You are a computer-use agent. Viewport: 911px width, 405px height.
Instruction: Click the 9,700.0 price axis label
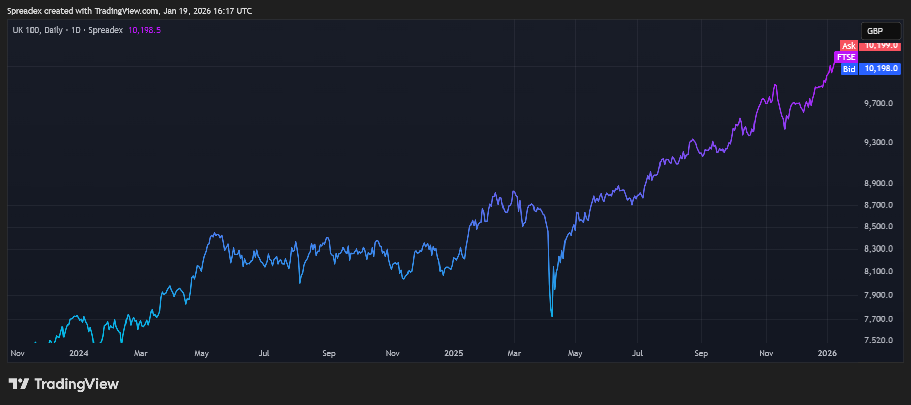tap(878, 103)
